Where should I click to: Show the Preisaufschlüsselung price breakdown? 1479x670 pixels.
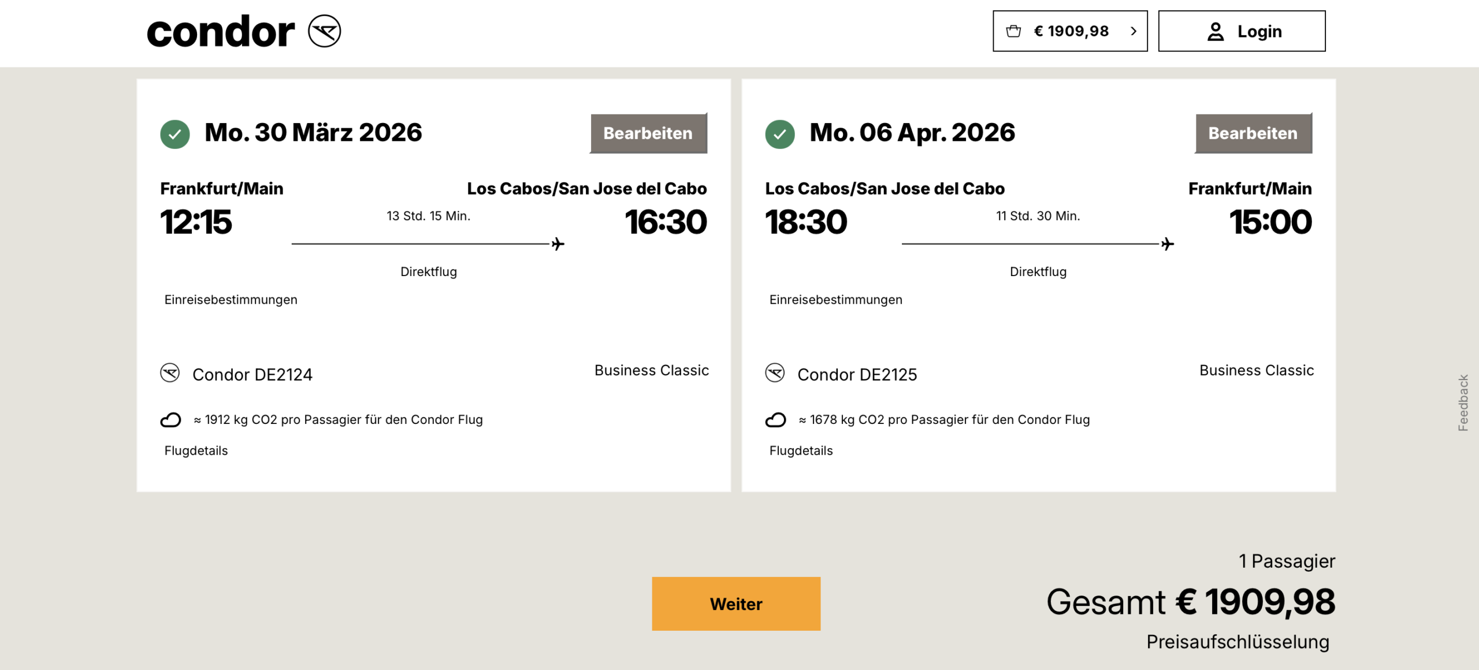[1238, 642]
